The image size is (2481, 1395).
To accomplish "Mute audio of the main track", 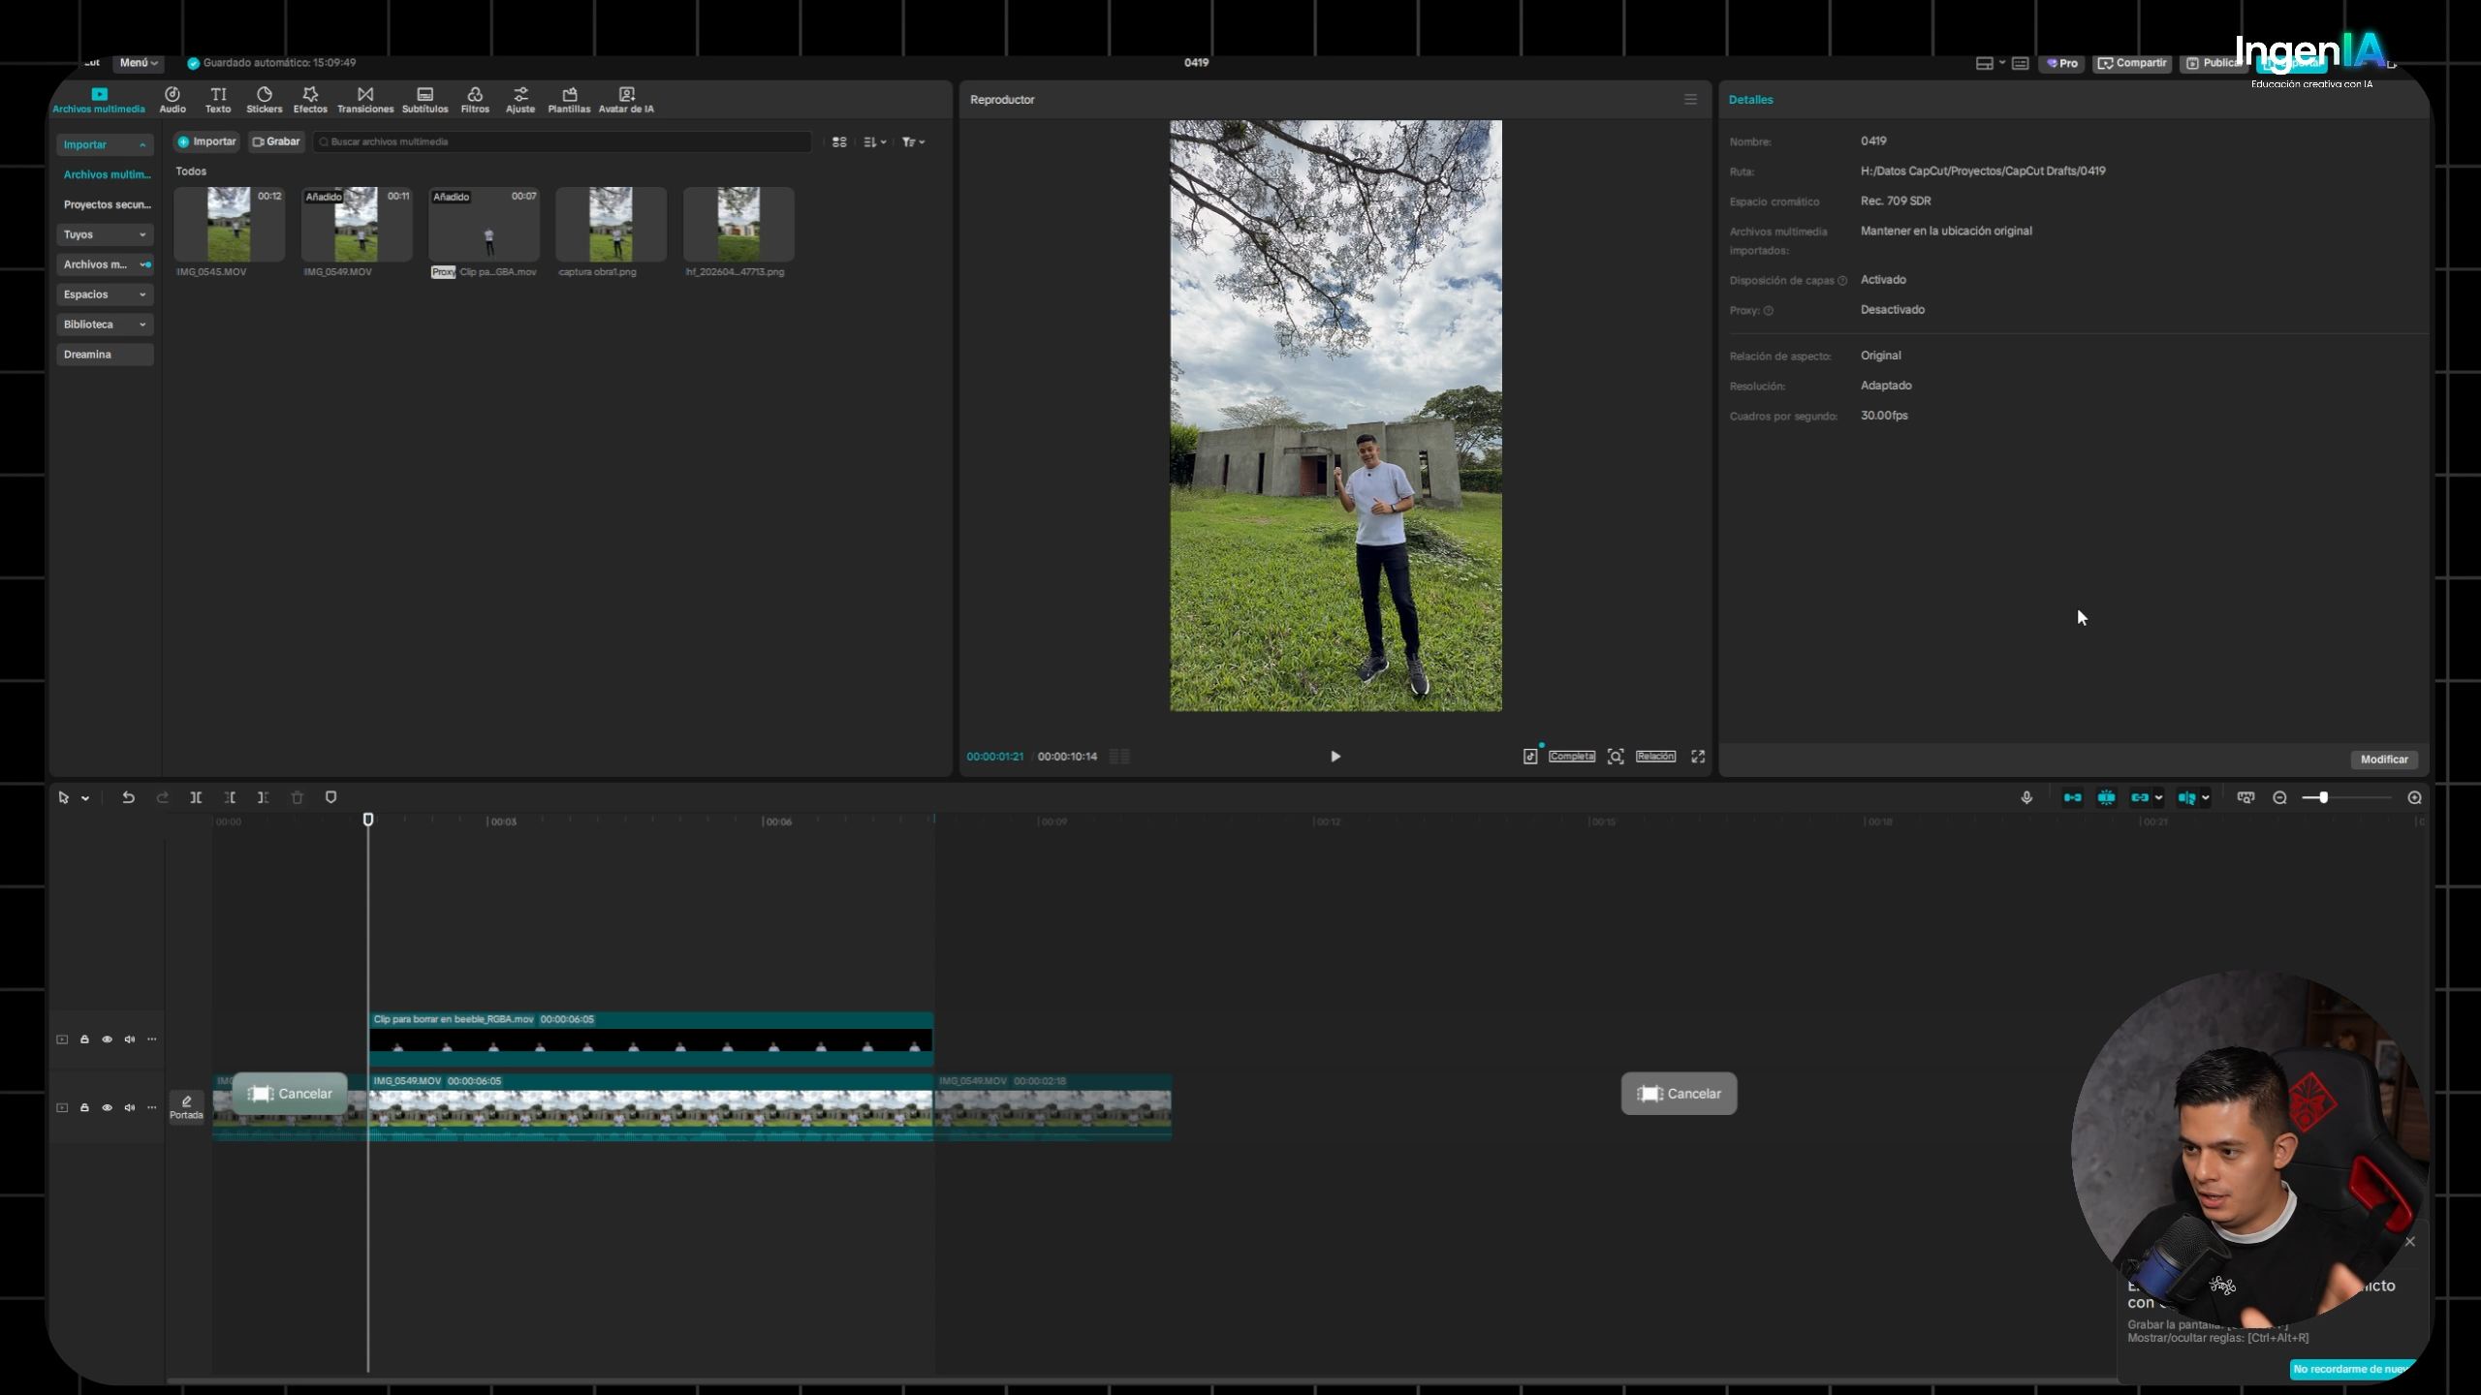I will 129,1107.
